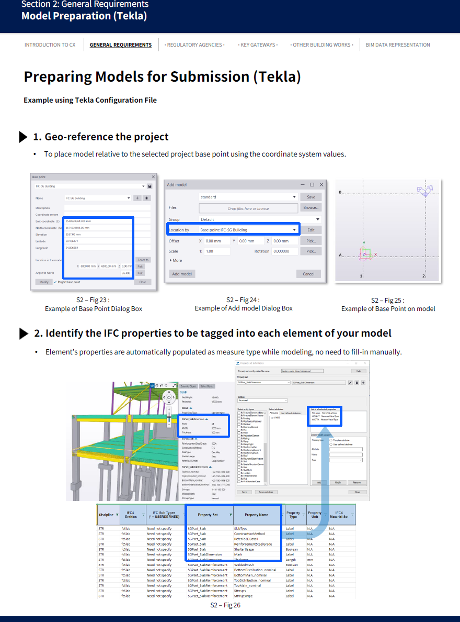Click Cancel in Add model dialog
The image size is (460, 622).
308,274
